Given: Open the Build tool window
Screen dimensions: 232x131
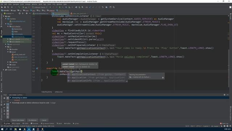Looking at the screenshot, I should 59,123.
